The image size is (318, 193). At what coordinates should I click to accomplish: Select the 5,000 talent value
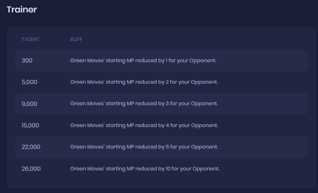[30, 82]
